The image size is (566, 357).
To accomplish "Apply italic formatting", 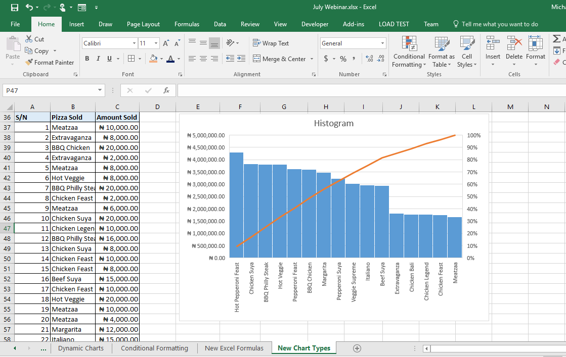I will [97, 59].
